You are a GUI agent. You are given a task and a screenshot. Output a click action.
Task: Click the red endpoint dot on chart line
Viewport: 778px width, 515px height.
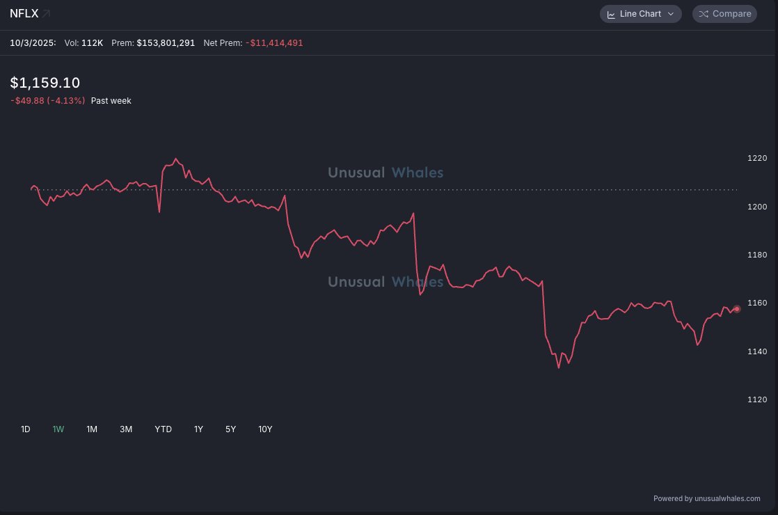(737, 309)
